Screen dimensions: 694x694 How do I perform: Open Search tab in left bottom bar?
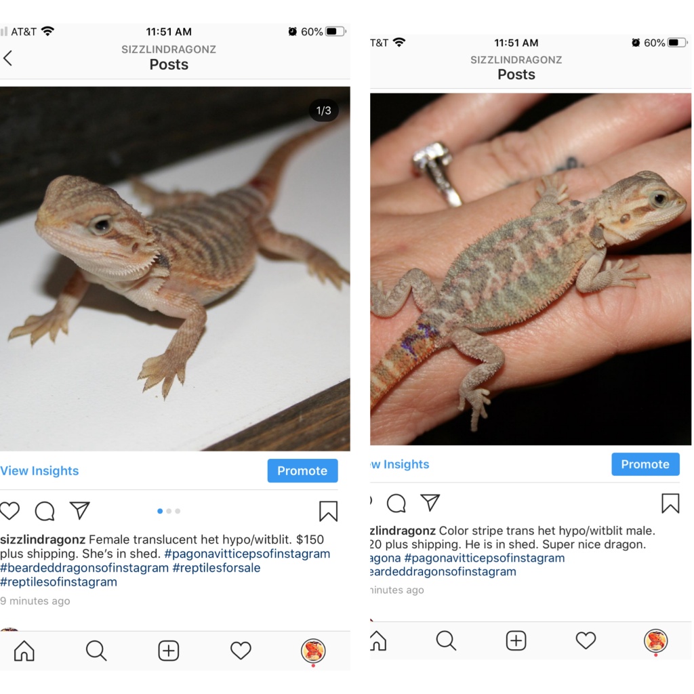(x=96, y=651)
